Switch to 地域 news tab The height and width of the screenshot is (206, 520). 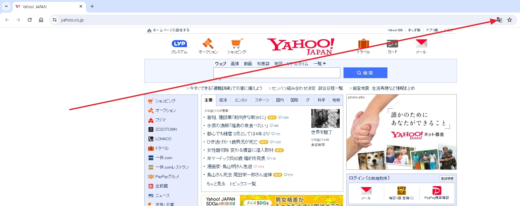point(336,100)
